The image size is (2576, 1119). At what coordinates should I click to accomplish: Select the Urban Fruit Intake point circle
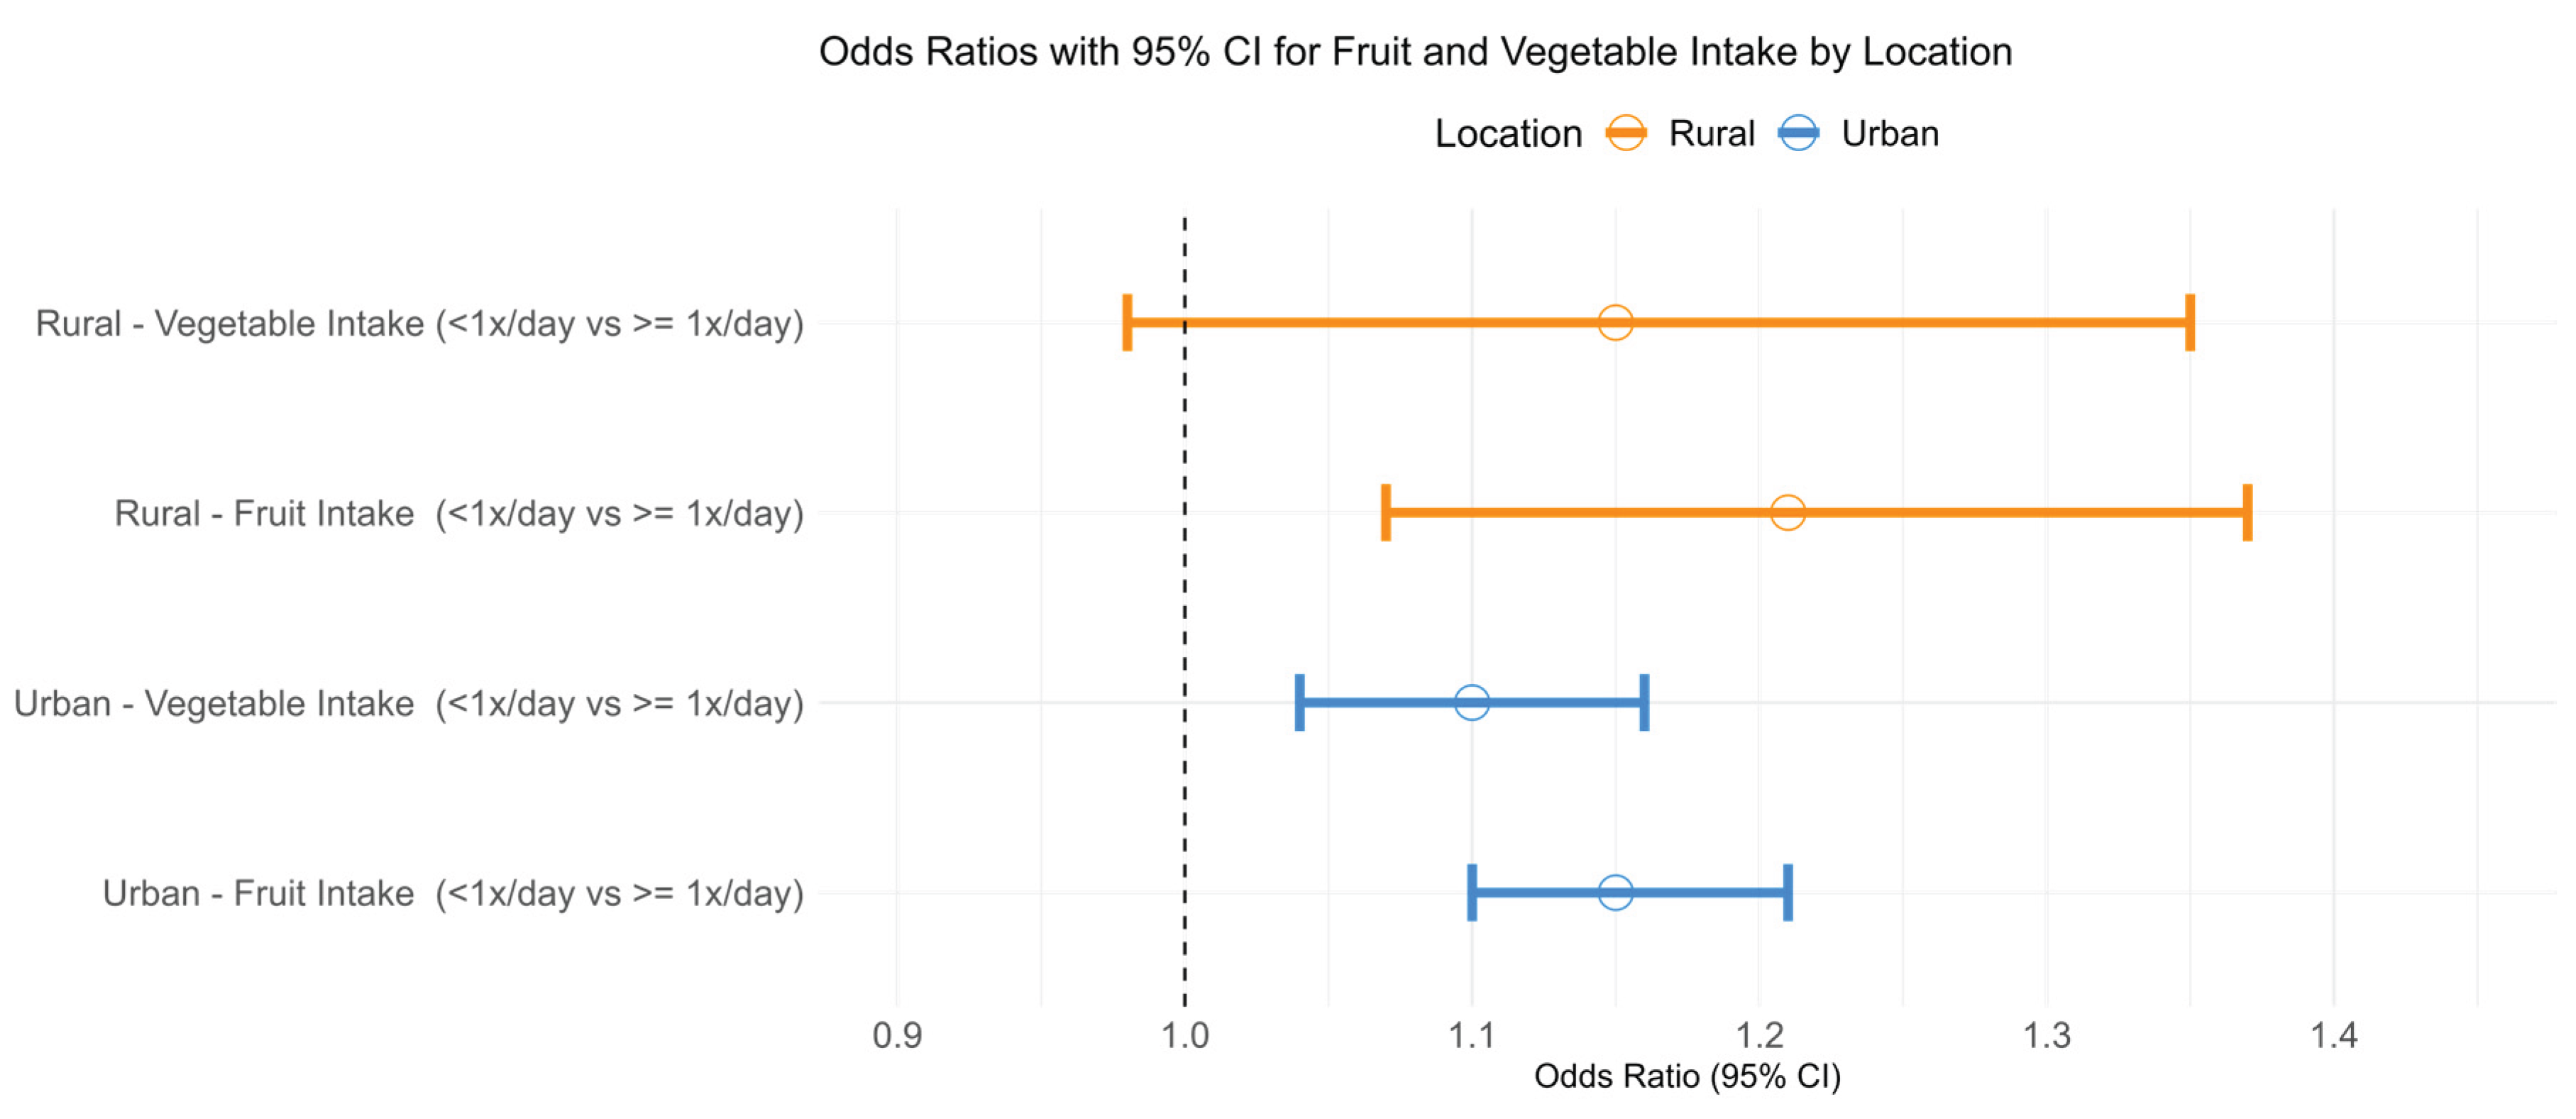[x=1615, y=892]
